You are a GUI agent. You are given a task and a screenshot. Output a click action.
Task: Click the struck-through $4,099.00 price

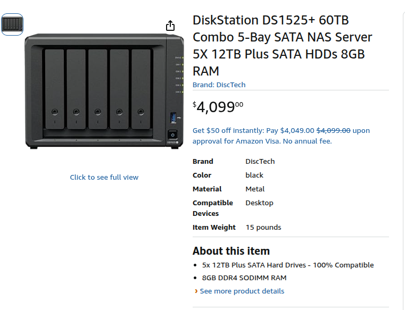click(334, 130)
